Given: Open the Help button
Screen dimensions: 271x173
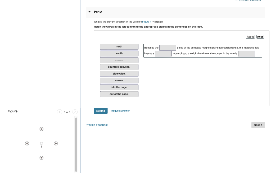Looking at the screenshot, I should click(260, 37).
